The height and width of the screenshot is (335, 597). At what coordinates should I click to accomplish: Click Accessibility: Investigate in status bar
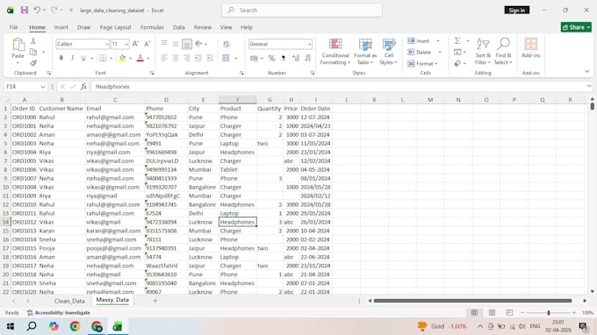point(59,312)
